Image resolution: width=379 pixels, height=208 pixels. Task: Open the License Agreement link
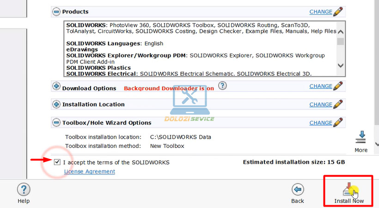point(90,171)
